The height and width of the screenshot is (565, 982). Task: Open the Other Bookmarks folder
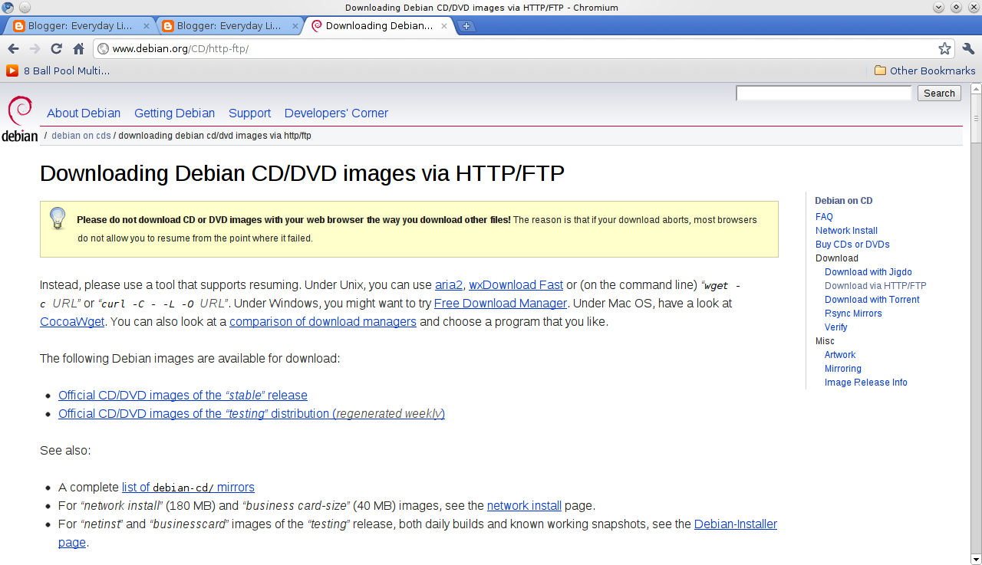point(925,71)
